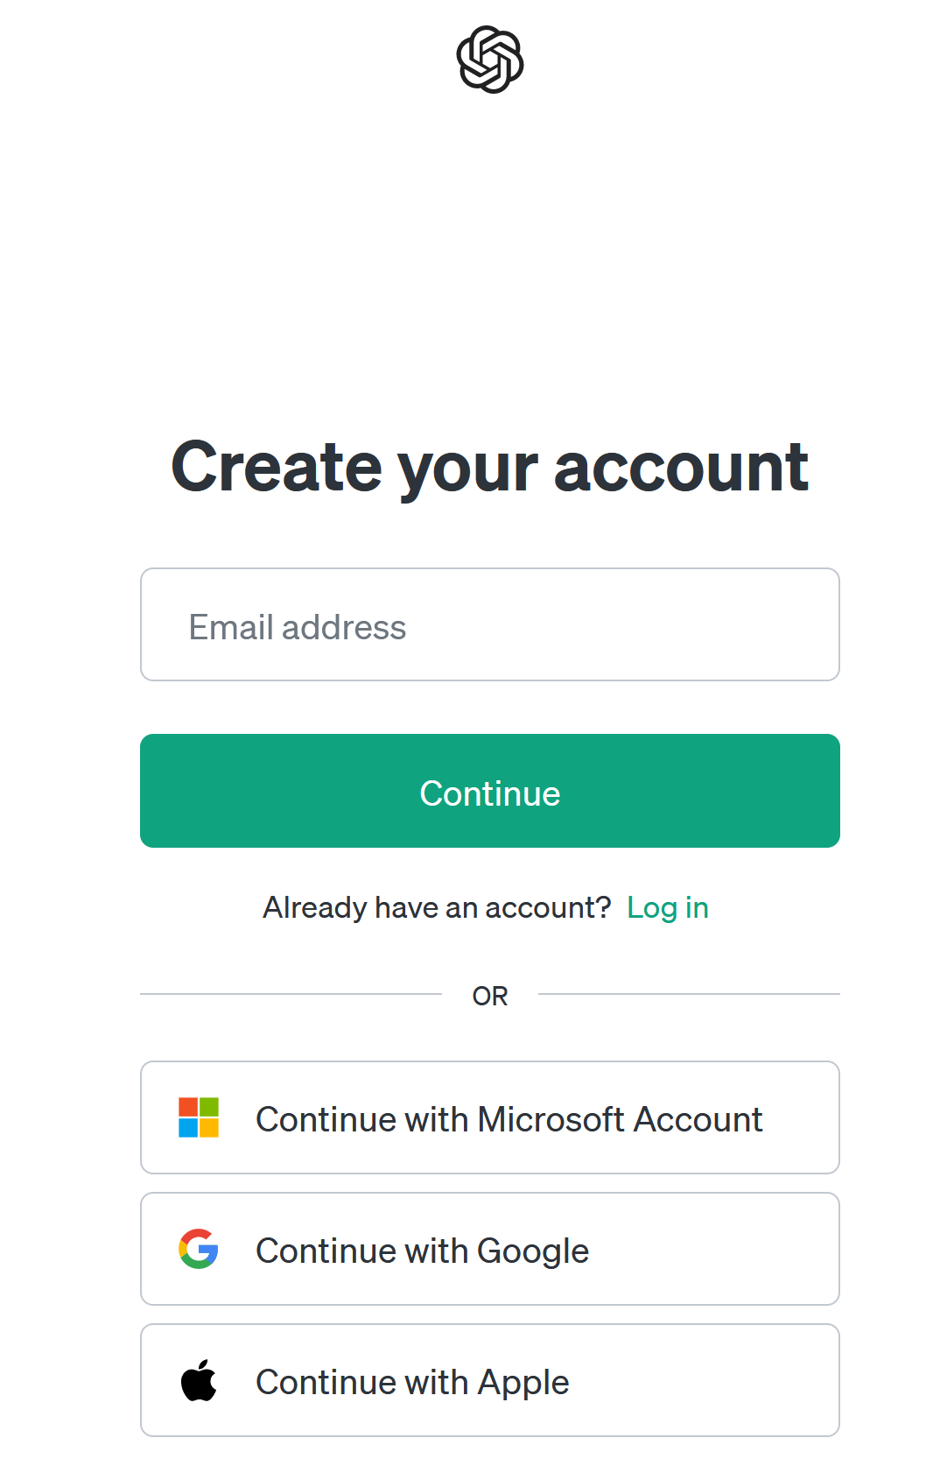Sign up using Continue with Google
The width and height of the screenshot is (940, 1480).
[x=490, y=1249]
